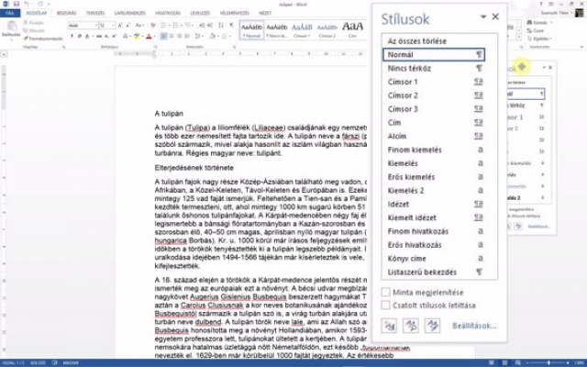587x367 pixels.
Task: Click the Decrease Indent icon
Action: coord(203,26)
